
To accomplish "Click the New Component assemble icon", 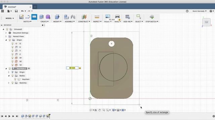I will point(67,17).
